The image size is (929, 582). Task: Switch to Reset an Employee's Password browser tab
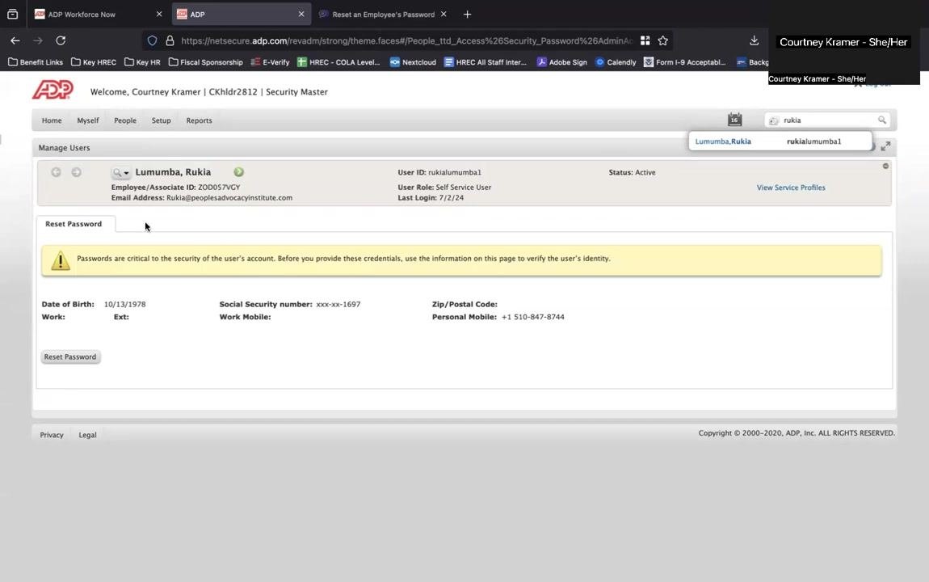[383, 15]
